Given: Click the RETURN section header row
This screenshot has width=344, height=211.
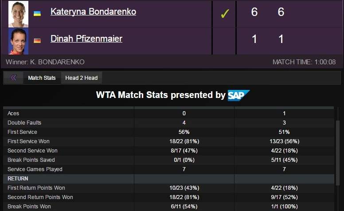Looking at the screenshot, I should click(x=18, y=179).
